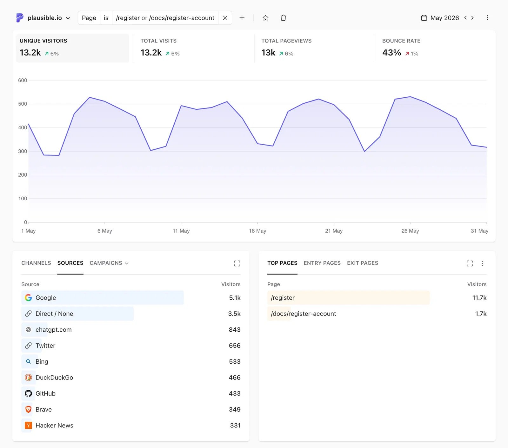Viewport: 508px width, 448px height.
Task: Add a new filter with plus icon
Action: [x=242, y=18]
